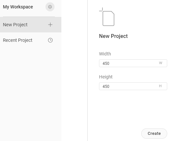Click the New Project label text in the sidebar
176x141 pixels.
point(15,25)
